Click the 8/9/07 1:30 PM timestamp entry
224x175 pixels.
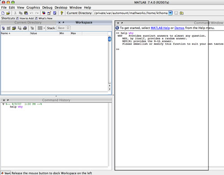click(x=24, y=104)
